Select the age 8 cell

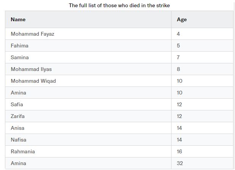[x=202, y=69]
